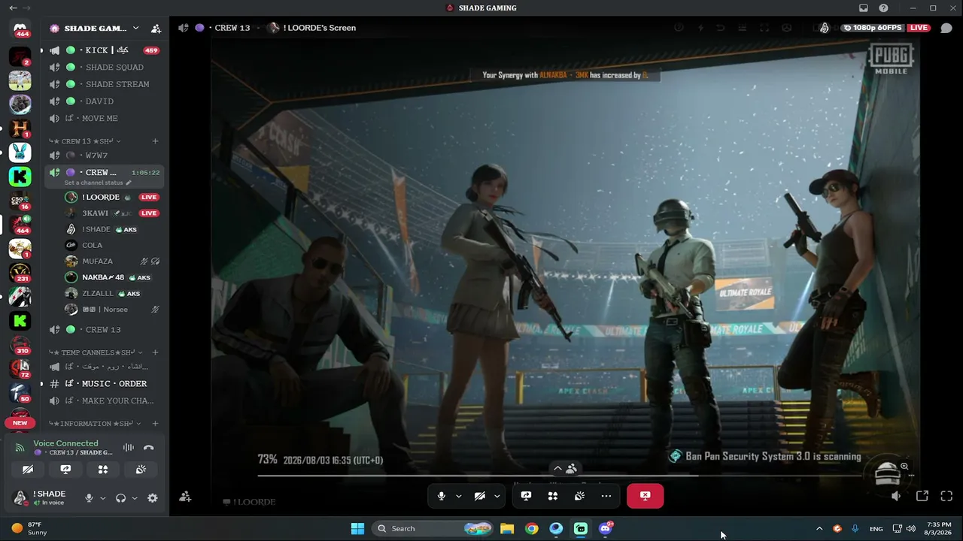The image size is (963, 541).
Task: Open Discord inbox in the title bar
Action: [863, 8]
